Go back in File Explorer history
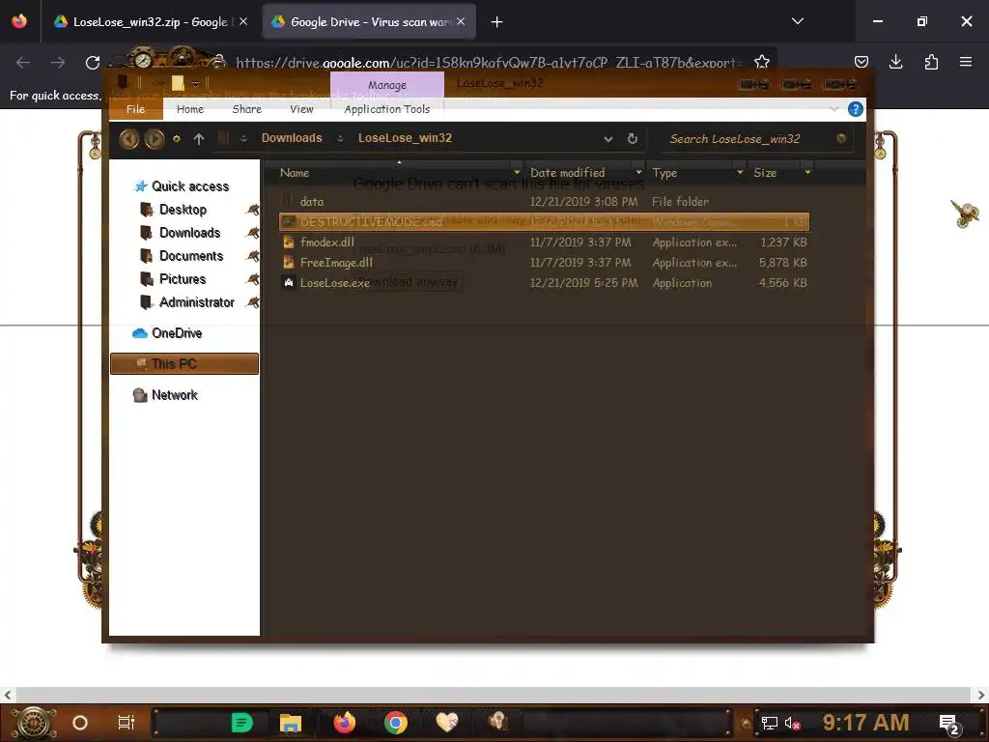 click(128, 139)
